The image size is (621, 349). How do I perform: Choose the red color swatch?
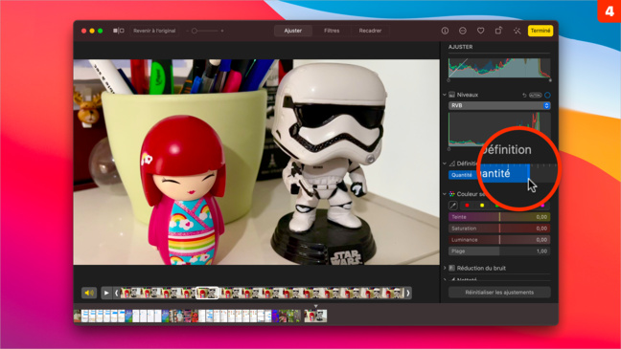click(x=467, y=206)
